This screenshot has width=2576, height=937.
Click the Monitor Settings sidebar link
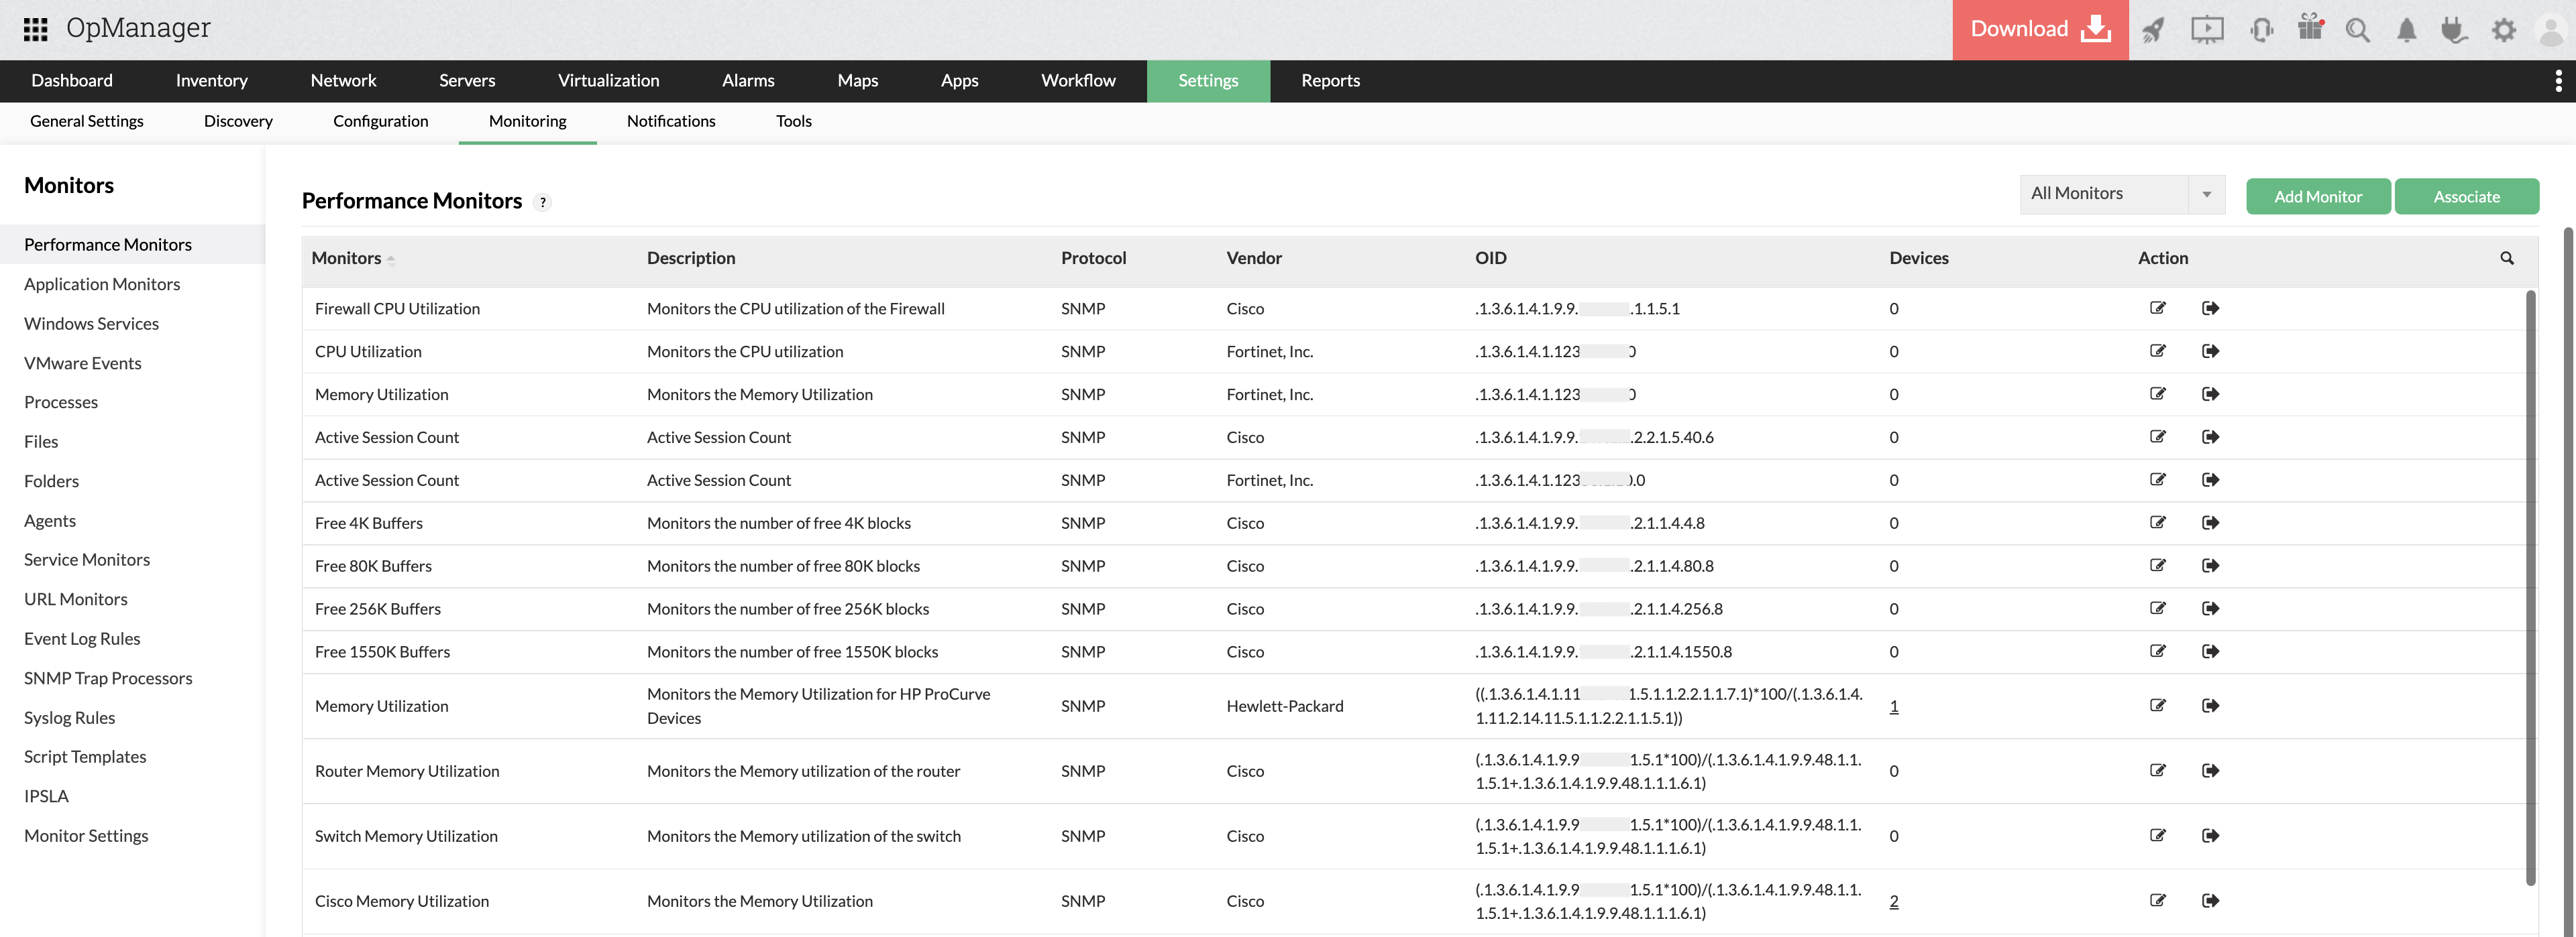85,835
